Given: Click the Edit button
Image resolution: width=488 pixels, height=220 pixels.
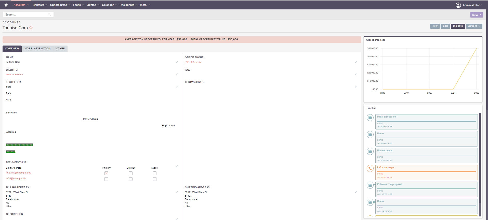Looking at the screenshot, I should click(445, 26).
